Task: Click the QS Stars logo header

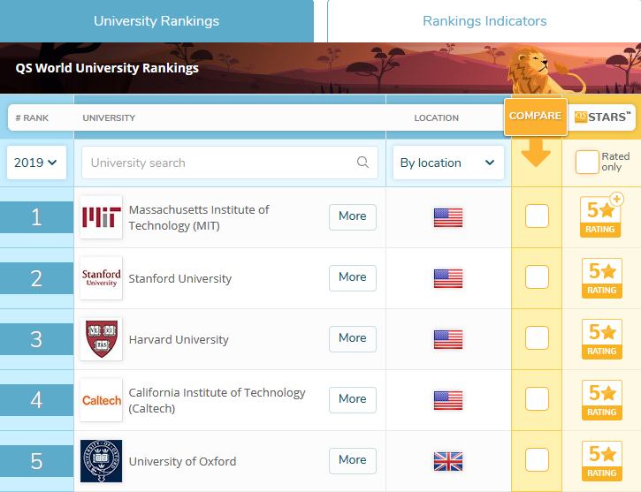Action: 602,117
